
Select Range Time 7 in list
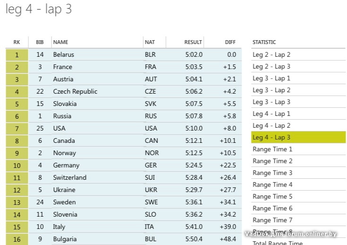click(273, 220)
